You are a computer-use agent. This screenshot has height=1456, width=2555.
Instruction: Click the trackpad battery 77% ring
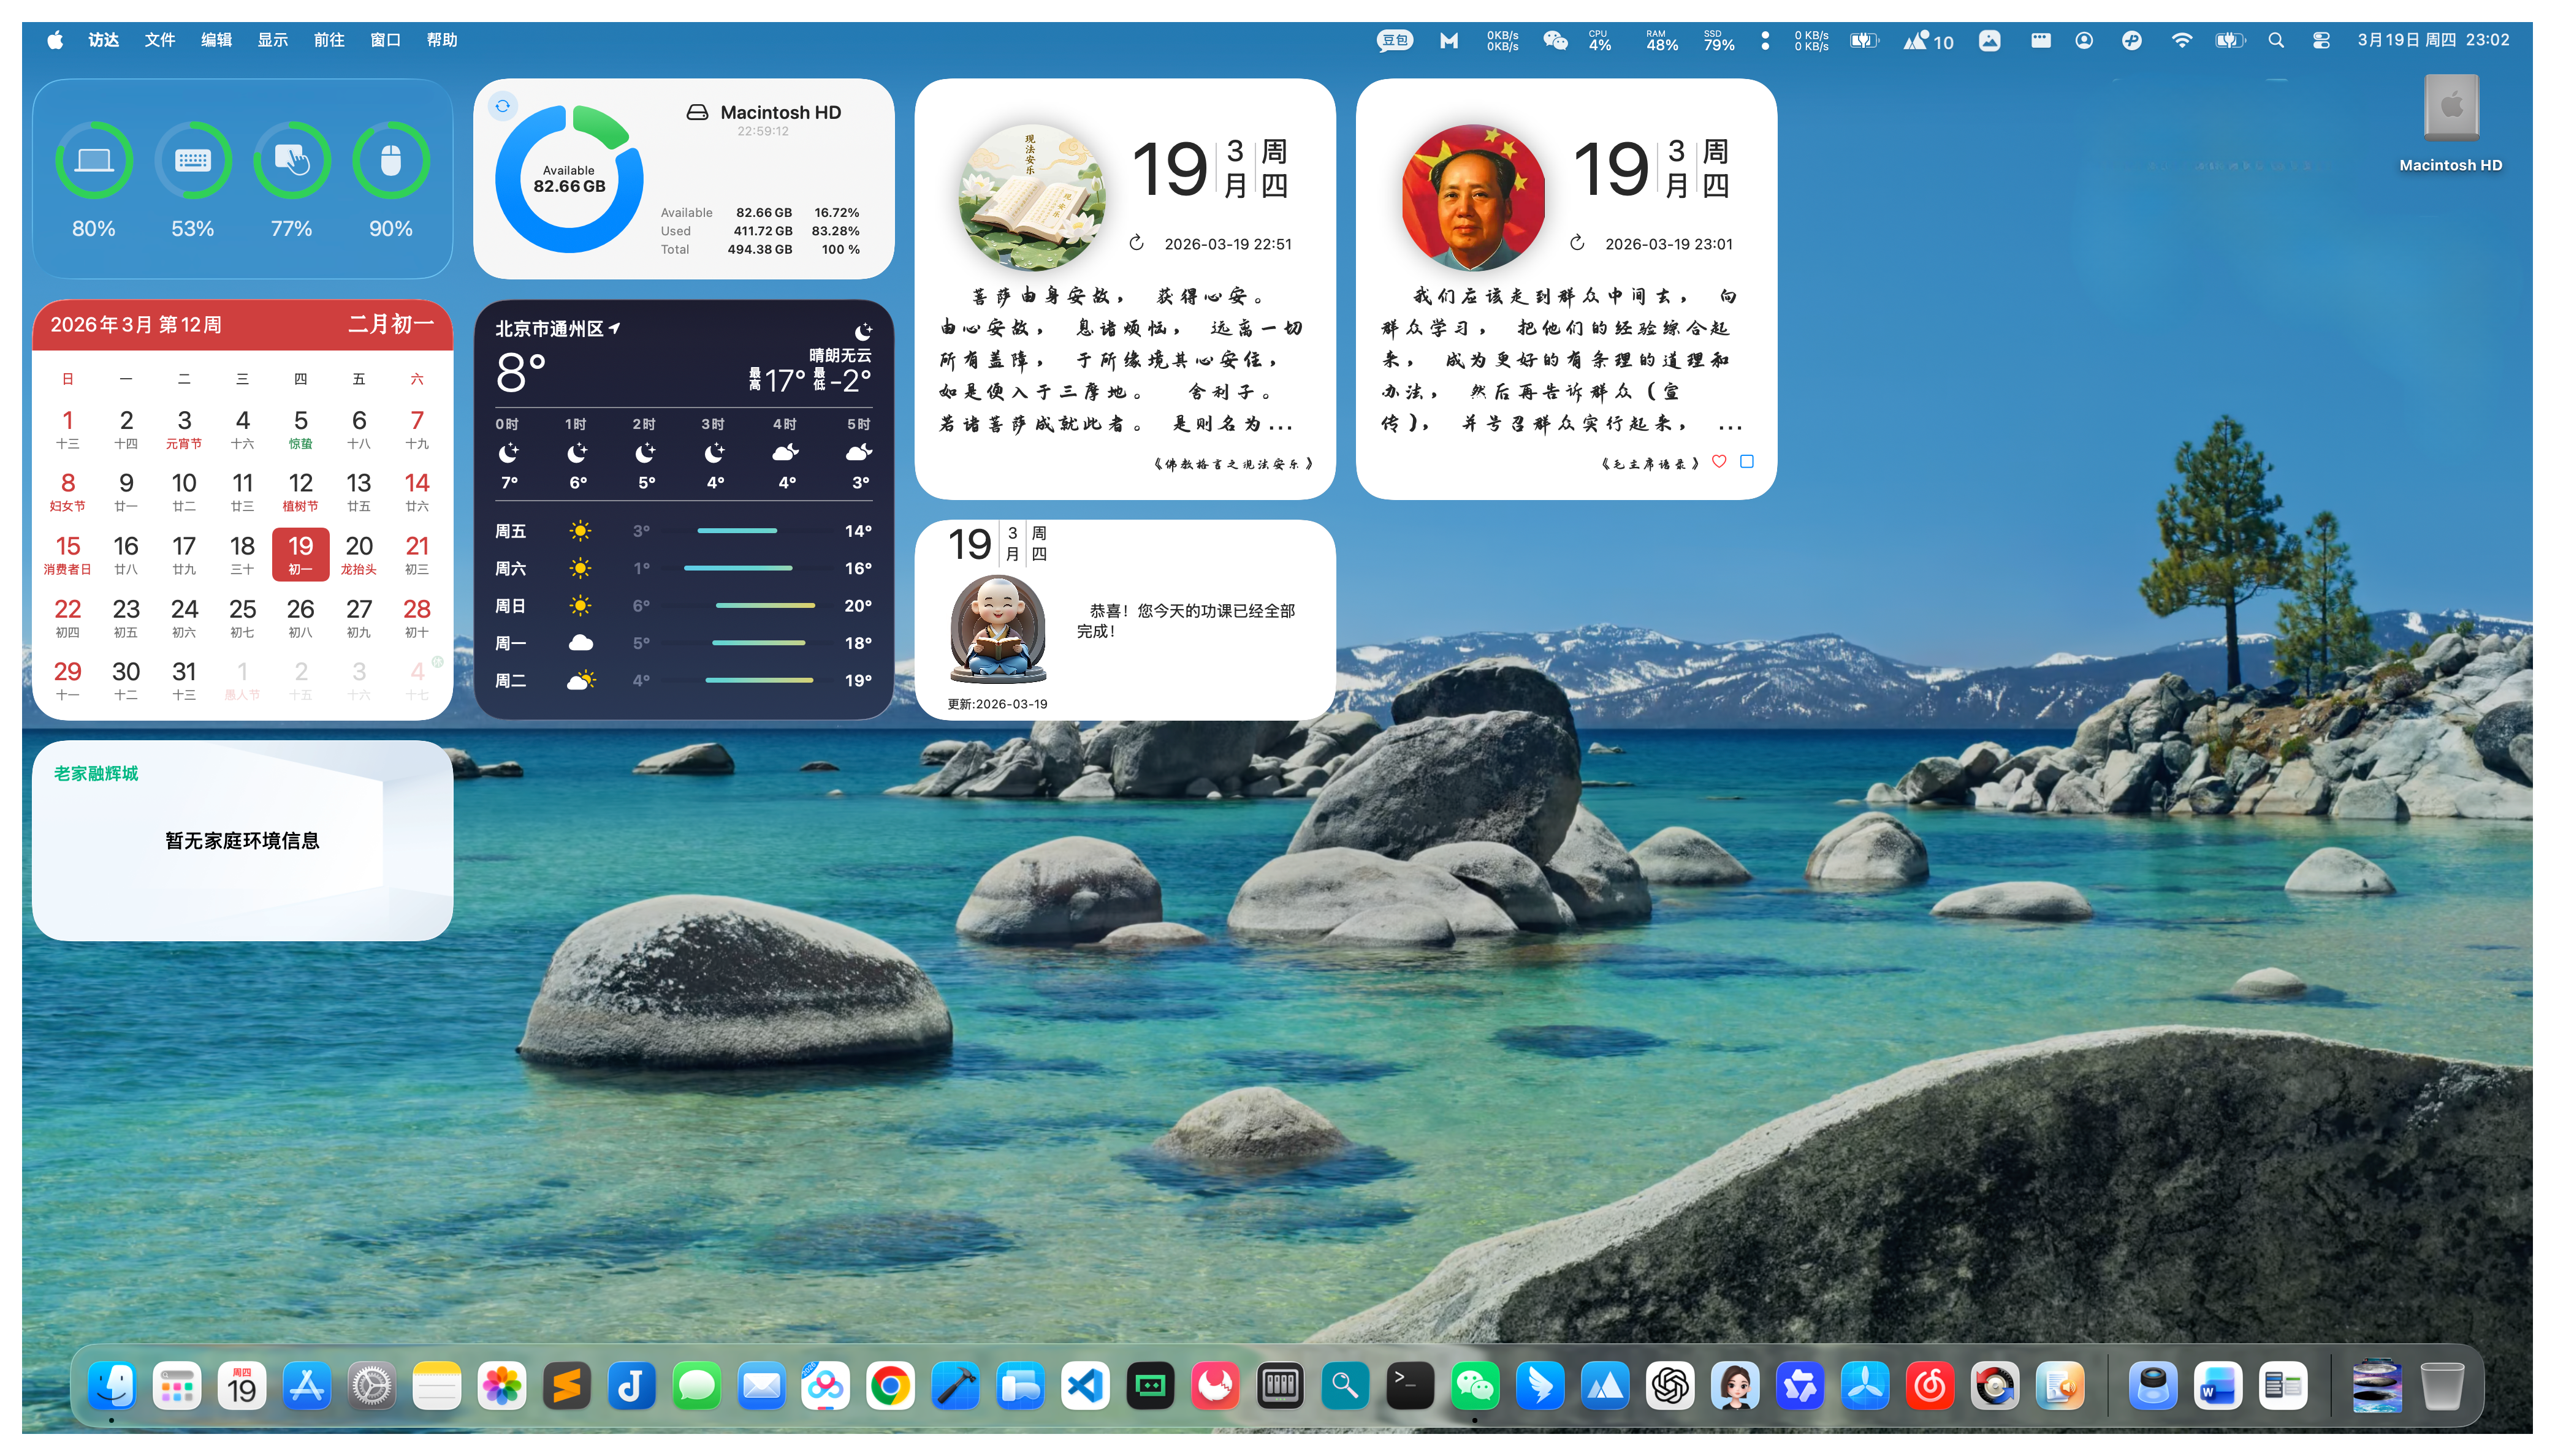(x=291, y=160)
